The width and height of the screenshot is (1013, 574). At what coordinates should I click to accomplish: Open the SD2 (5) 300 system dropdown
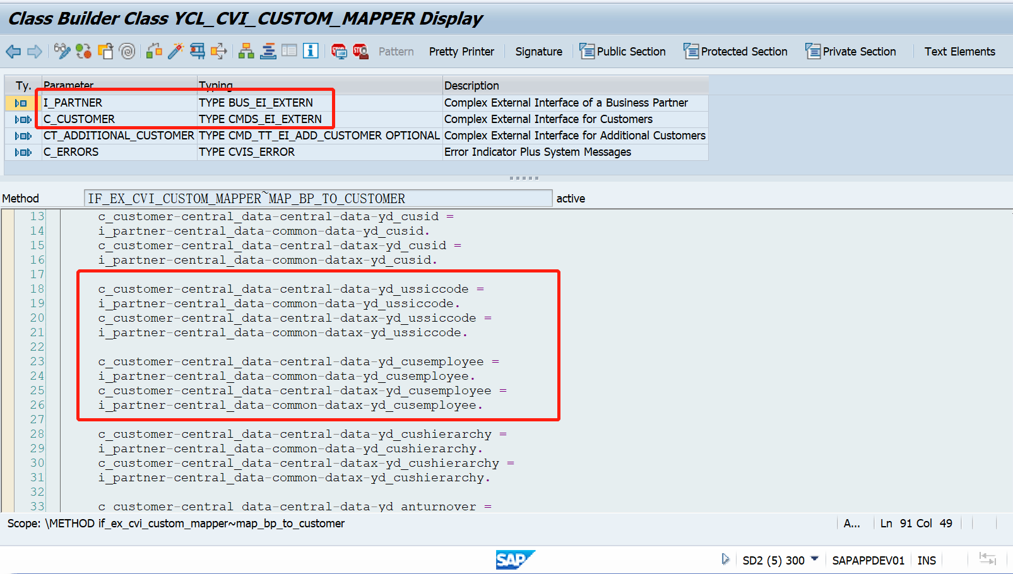point(779,560)
